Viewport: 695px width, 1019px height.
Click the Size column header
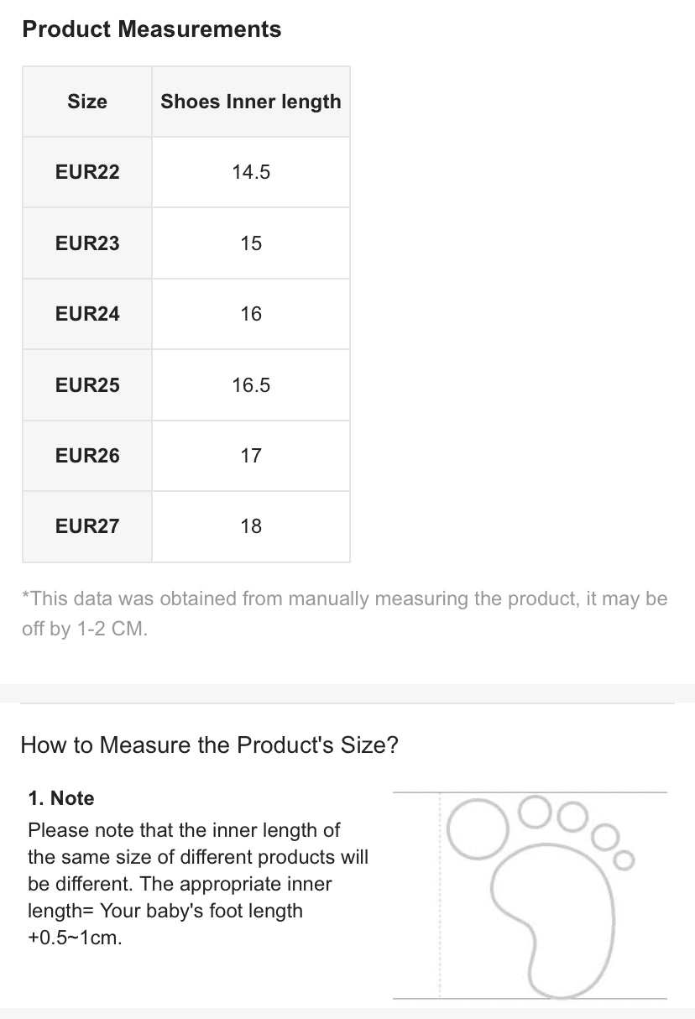click(x=87, y=102)
